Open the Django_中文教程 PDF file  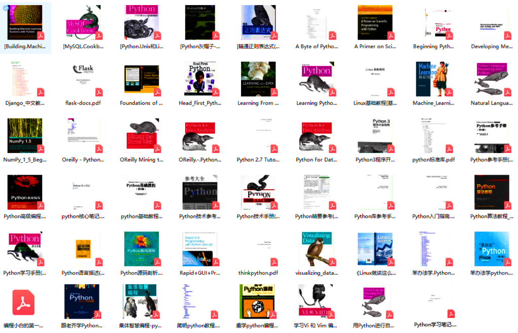click(25, 79)
